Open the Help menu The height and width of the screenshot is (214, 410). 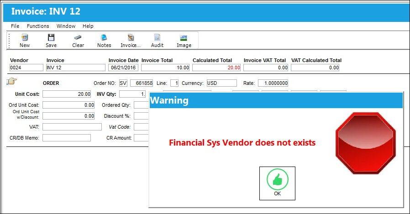pyautogui.click(x=88, y=26)
